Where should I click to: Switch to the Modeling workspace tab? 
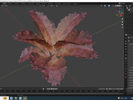pos(10,4)
